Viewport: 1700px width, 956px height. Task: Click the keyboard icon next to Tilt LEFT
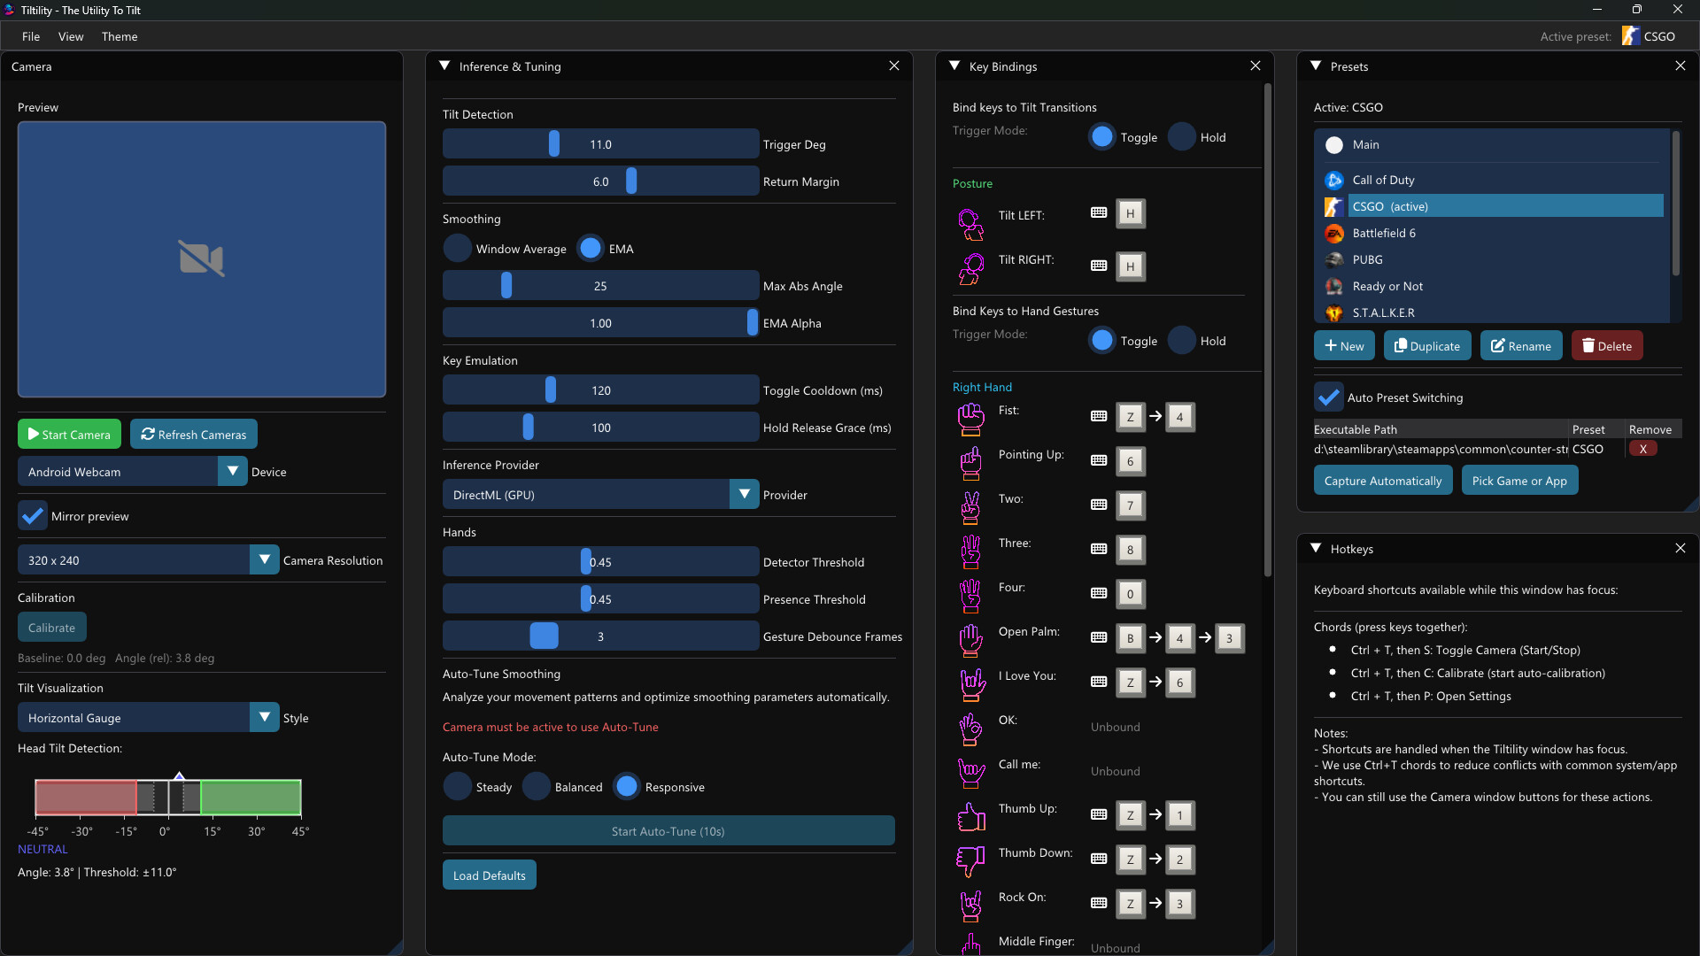pos(1098,213)
